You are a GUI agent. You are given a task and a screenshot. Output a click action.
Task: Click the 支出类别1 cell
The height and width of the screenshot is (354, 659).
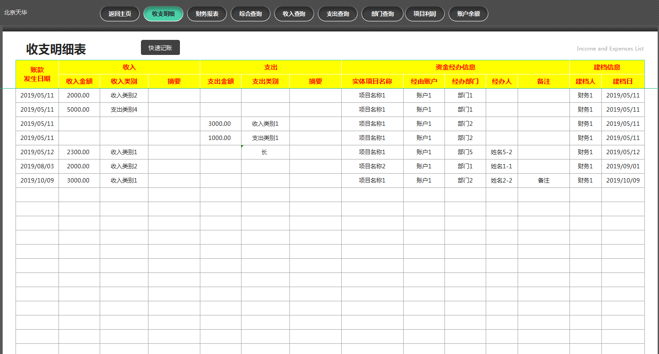[265, 138]
